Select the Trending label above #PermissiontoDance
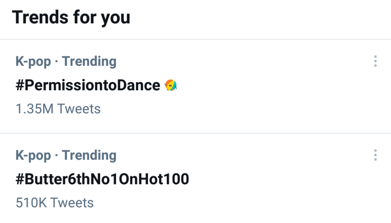Image resolution: width=391 pixels, height=223 pixels. click(x=89, y=62)
